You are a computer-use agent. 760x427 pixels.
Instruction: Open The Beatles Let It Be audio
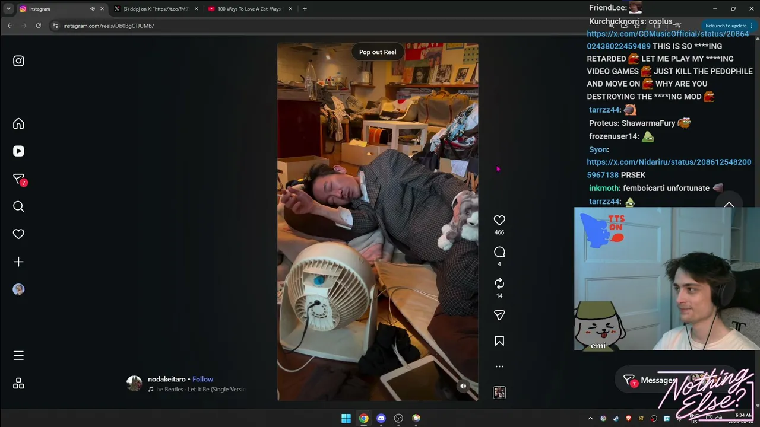[198, 390]
